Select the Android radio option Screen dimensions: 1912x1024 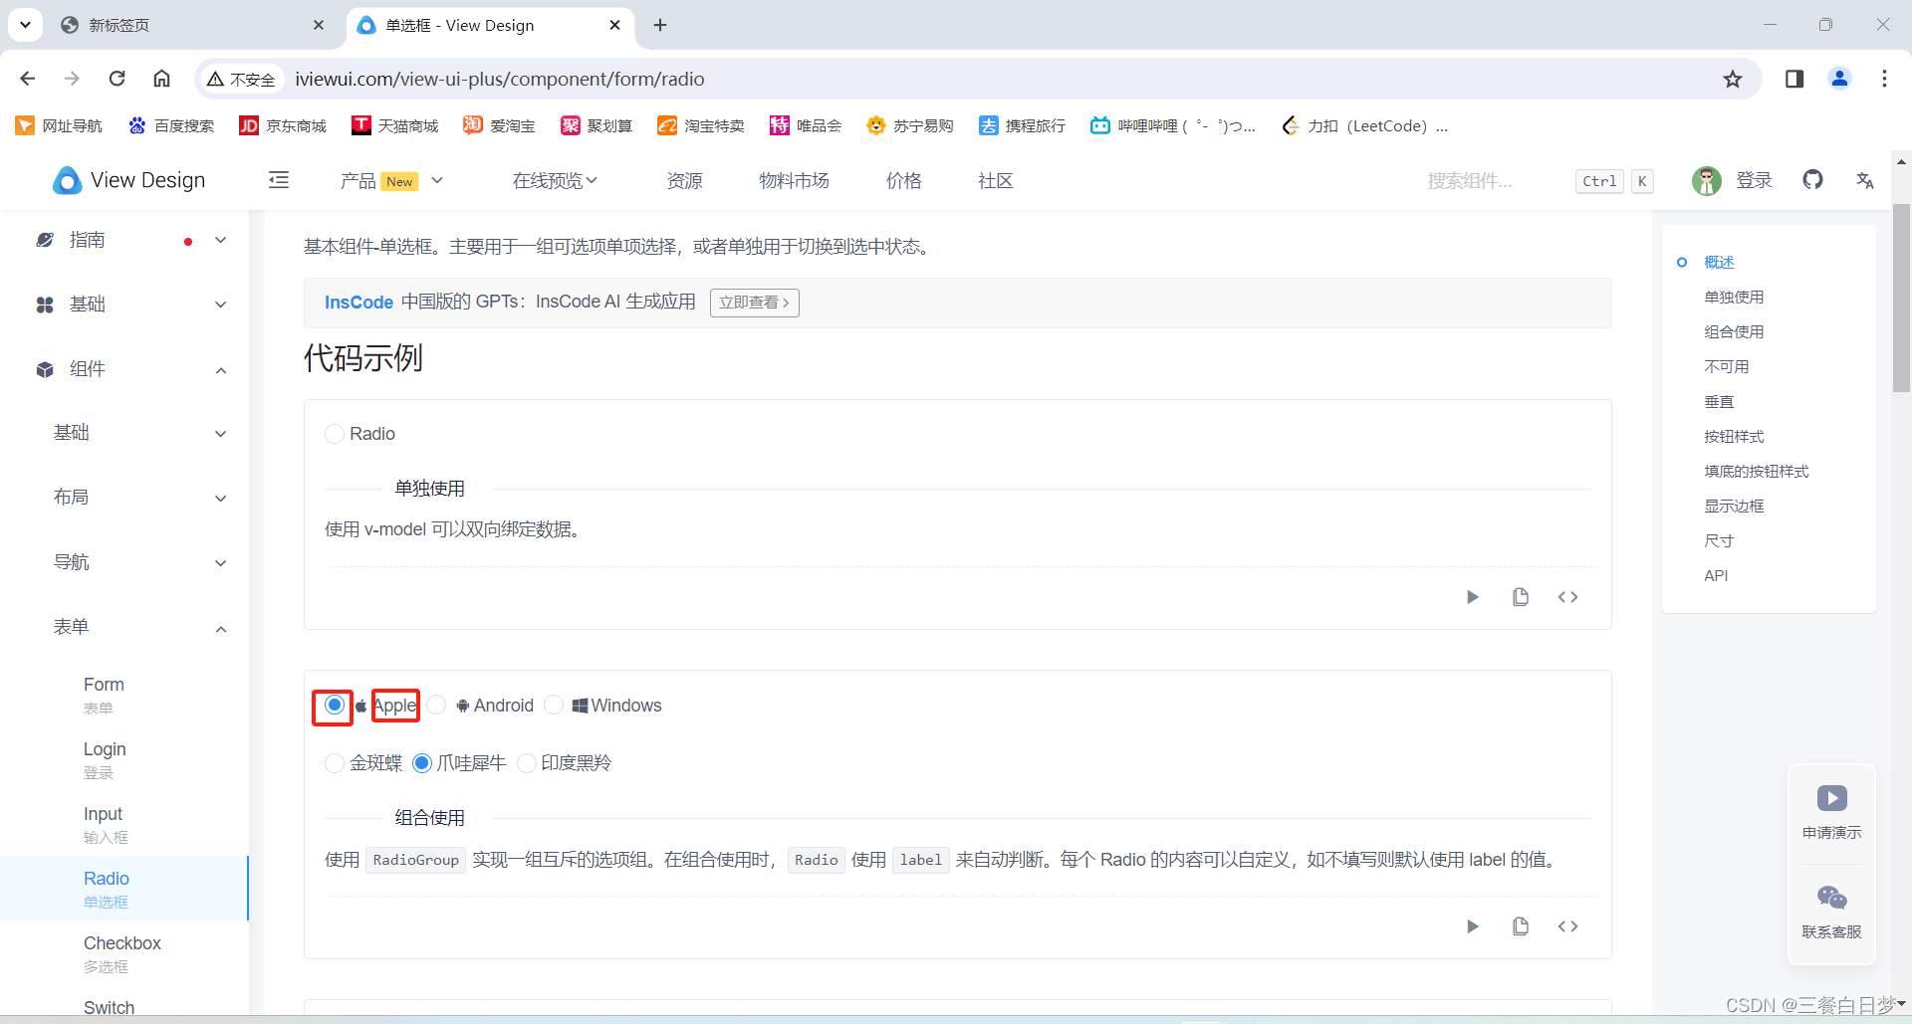pos(438,705)
